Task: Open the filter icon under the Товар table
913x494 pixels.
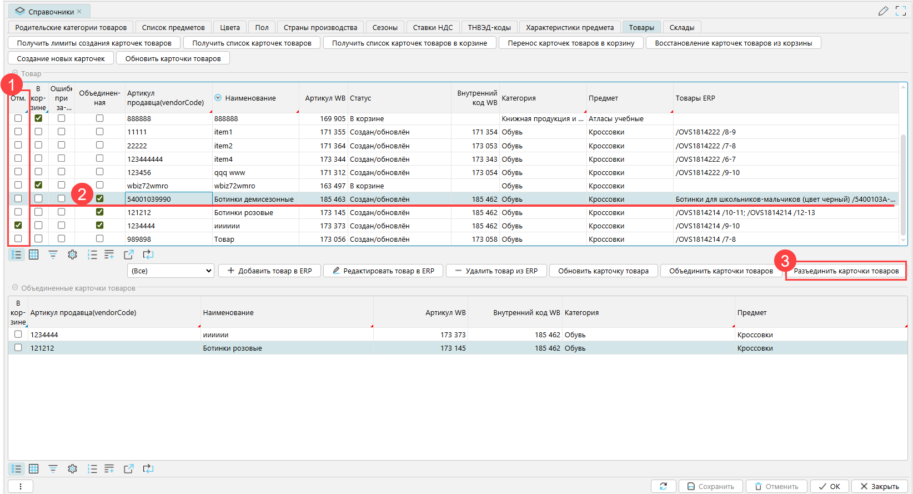Action: (x=53, y=255)
